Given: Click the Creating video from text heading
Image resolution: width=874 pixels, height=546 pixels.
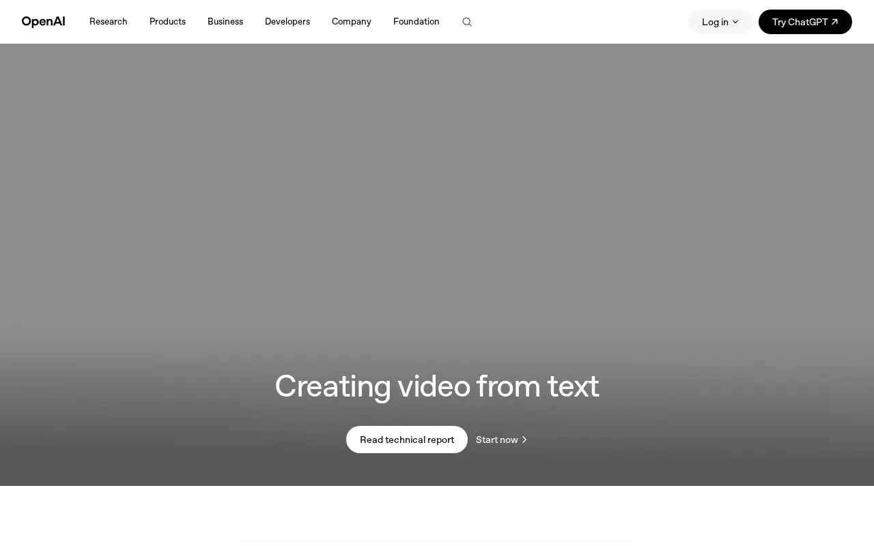Looking at the screenshot, I should (x=437, y=386).
